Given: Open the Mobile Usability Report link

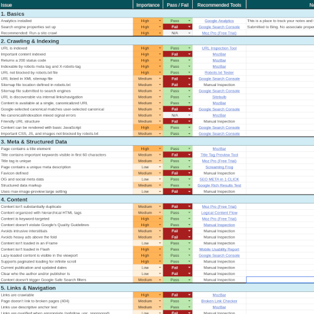Looking at the screenshot, I should [219, 249].
